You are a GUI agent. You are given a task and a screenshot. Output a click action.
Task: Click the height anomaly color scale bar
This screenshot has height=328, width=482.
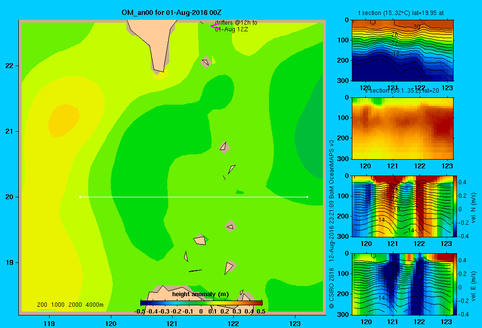201,303
